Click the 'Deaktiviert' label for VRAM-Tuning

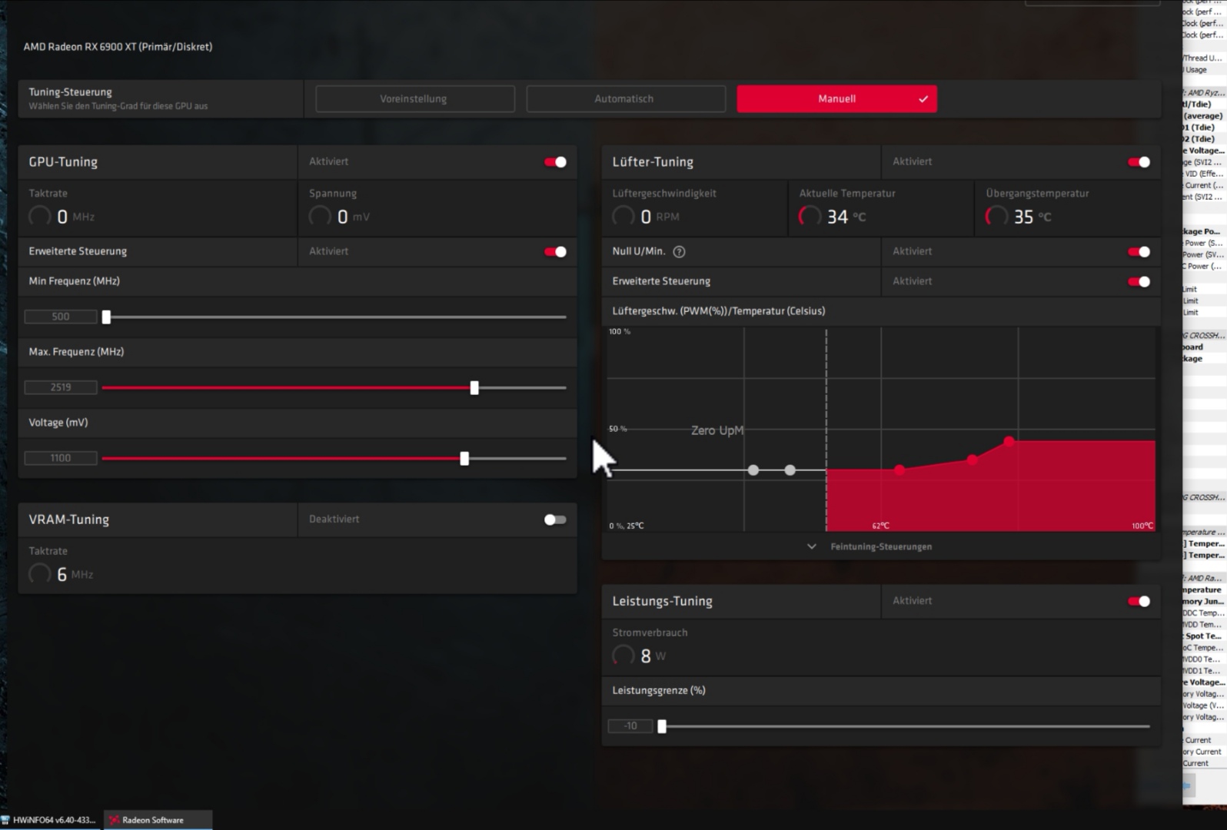point(334,519)
